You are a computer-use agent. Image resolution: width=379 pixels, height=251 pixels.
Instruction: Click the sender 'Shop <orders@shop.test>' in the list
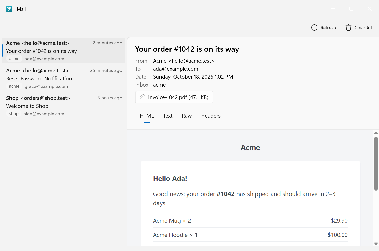[x=38, y=98]
